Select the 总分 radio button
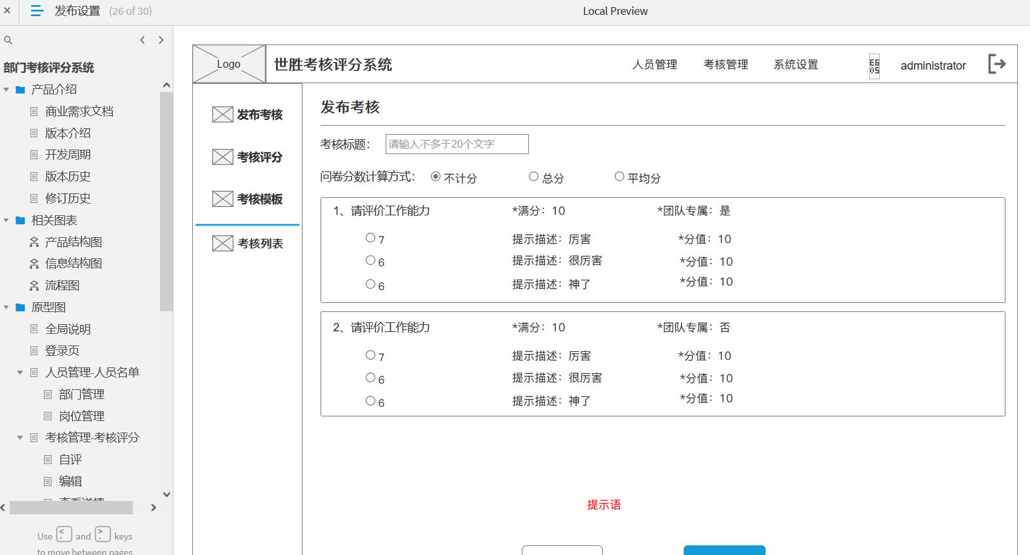The width and height of the screenshot is (1030, 555). pos(533,177)
